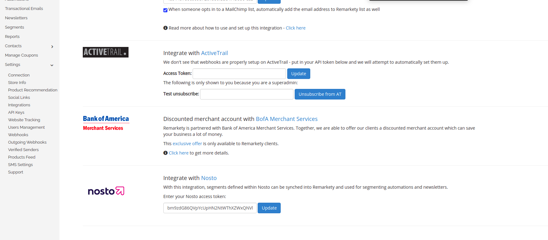The height and width of the screenshot is (240, 548).
Task: Open Products Feed settings
Action: click(x=22, y=157)
